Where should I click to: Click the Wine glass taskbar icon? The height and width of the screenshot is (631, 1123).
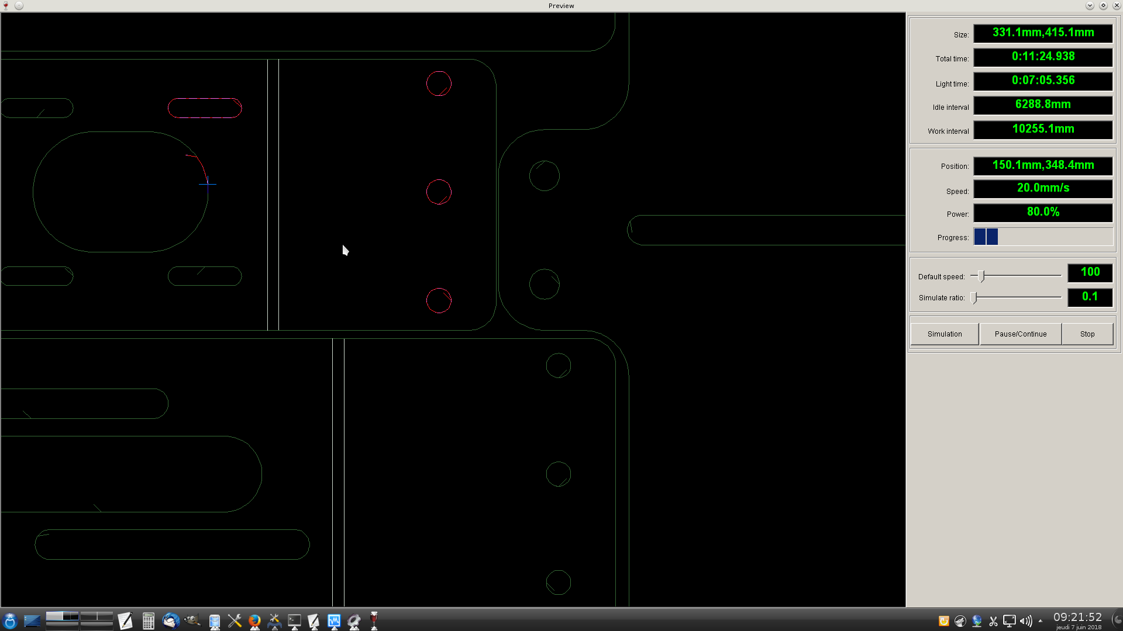click(x=374, y=620)
